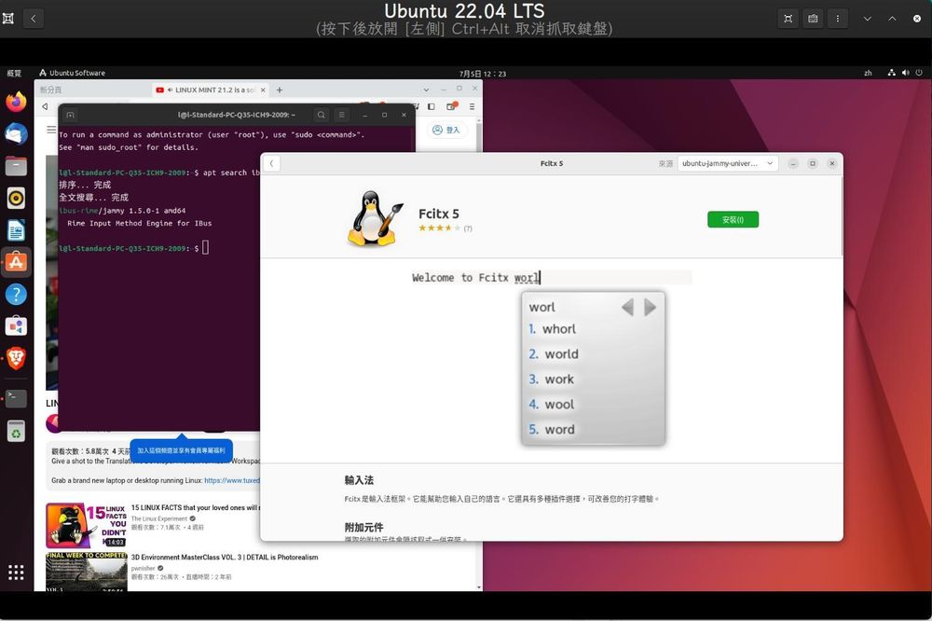Open a terminal from the dock
The width and height of the screenshot is (932, 621).
15,398
